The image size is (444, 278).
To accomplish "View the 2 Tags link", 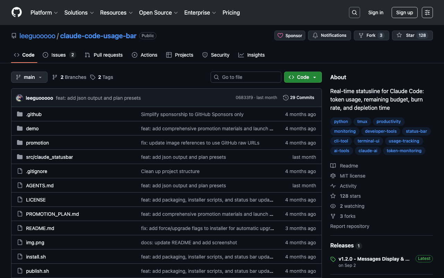I will click(102, 77).
